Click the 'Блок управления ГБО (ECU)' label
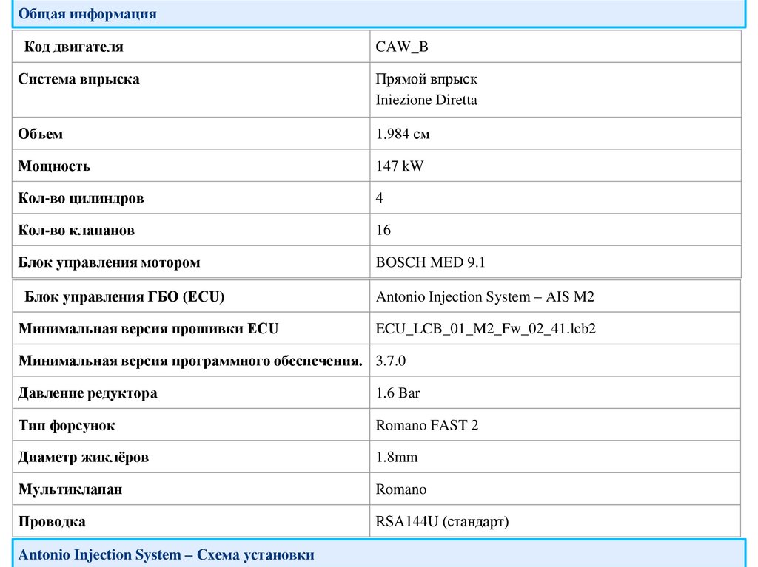This screenshot has height=567, width=758. pyautogui.click(x=124, y=296)
